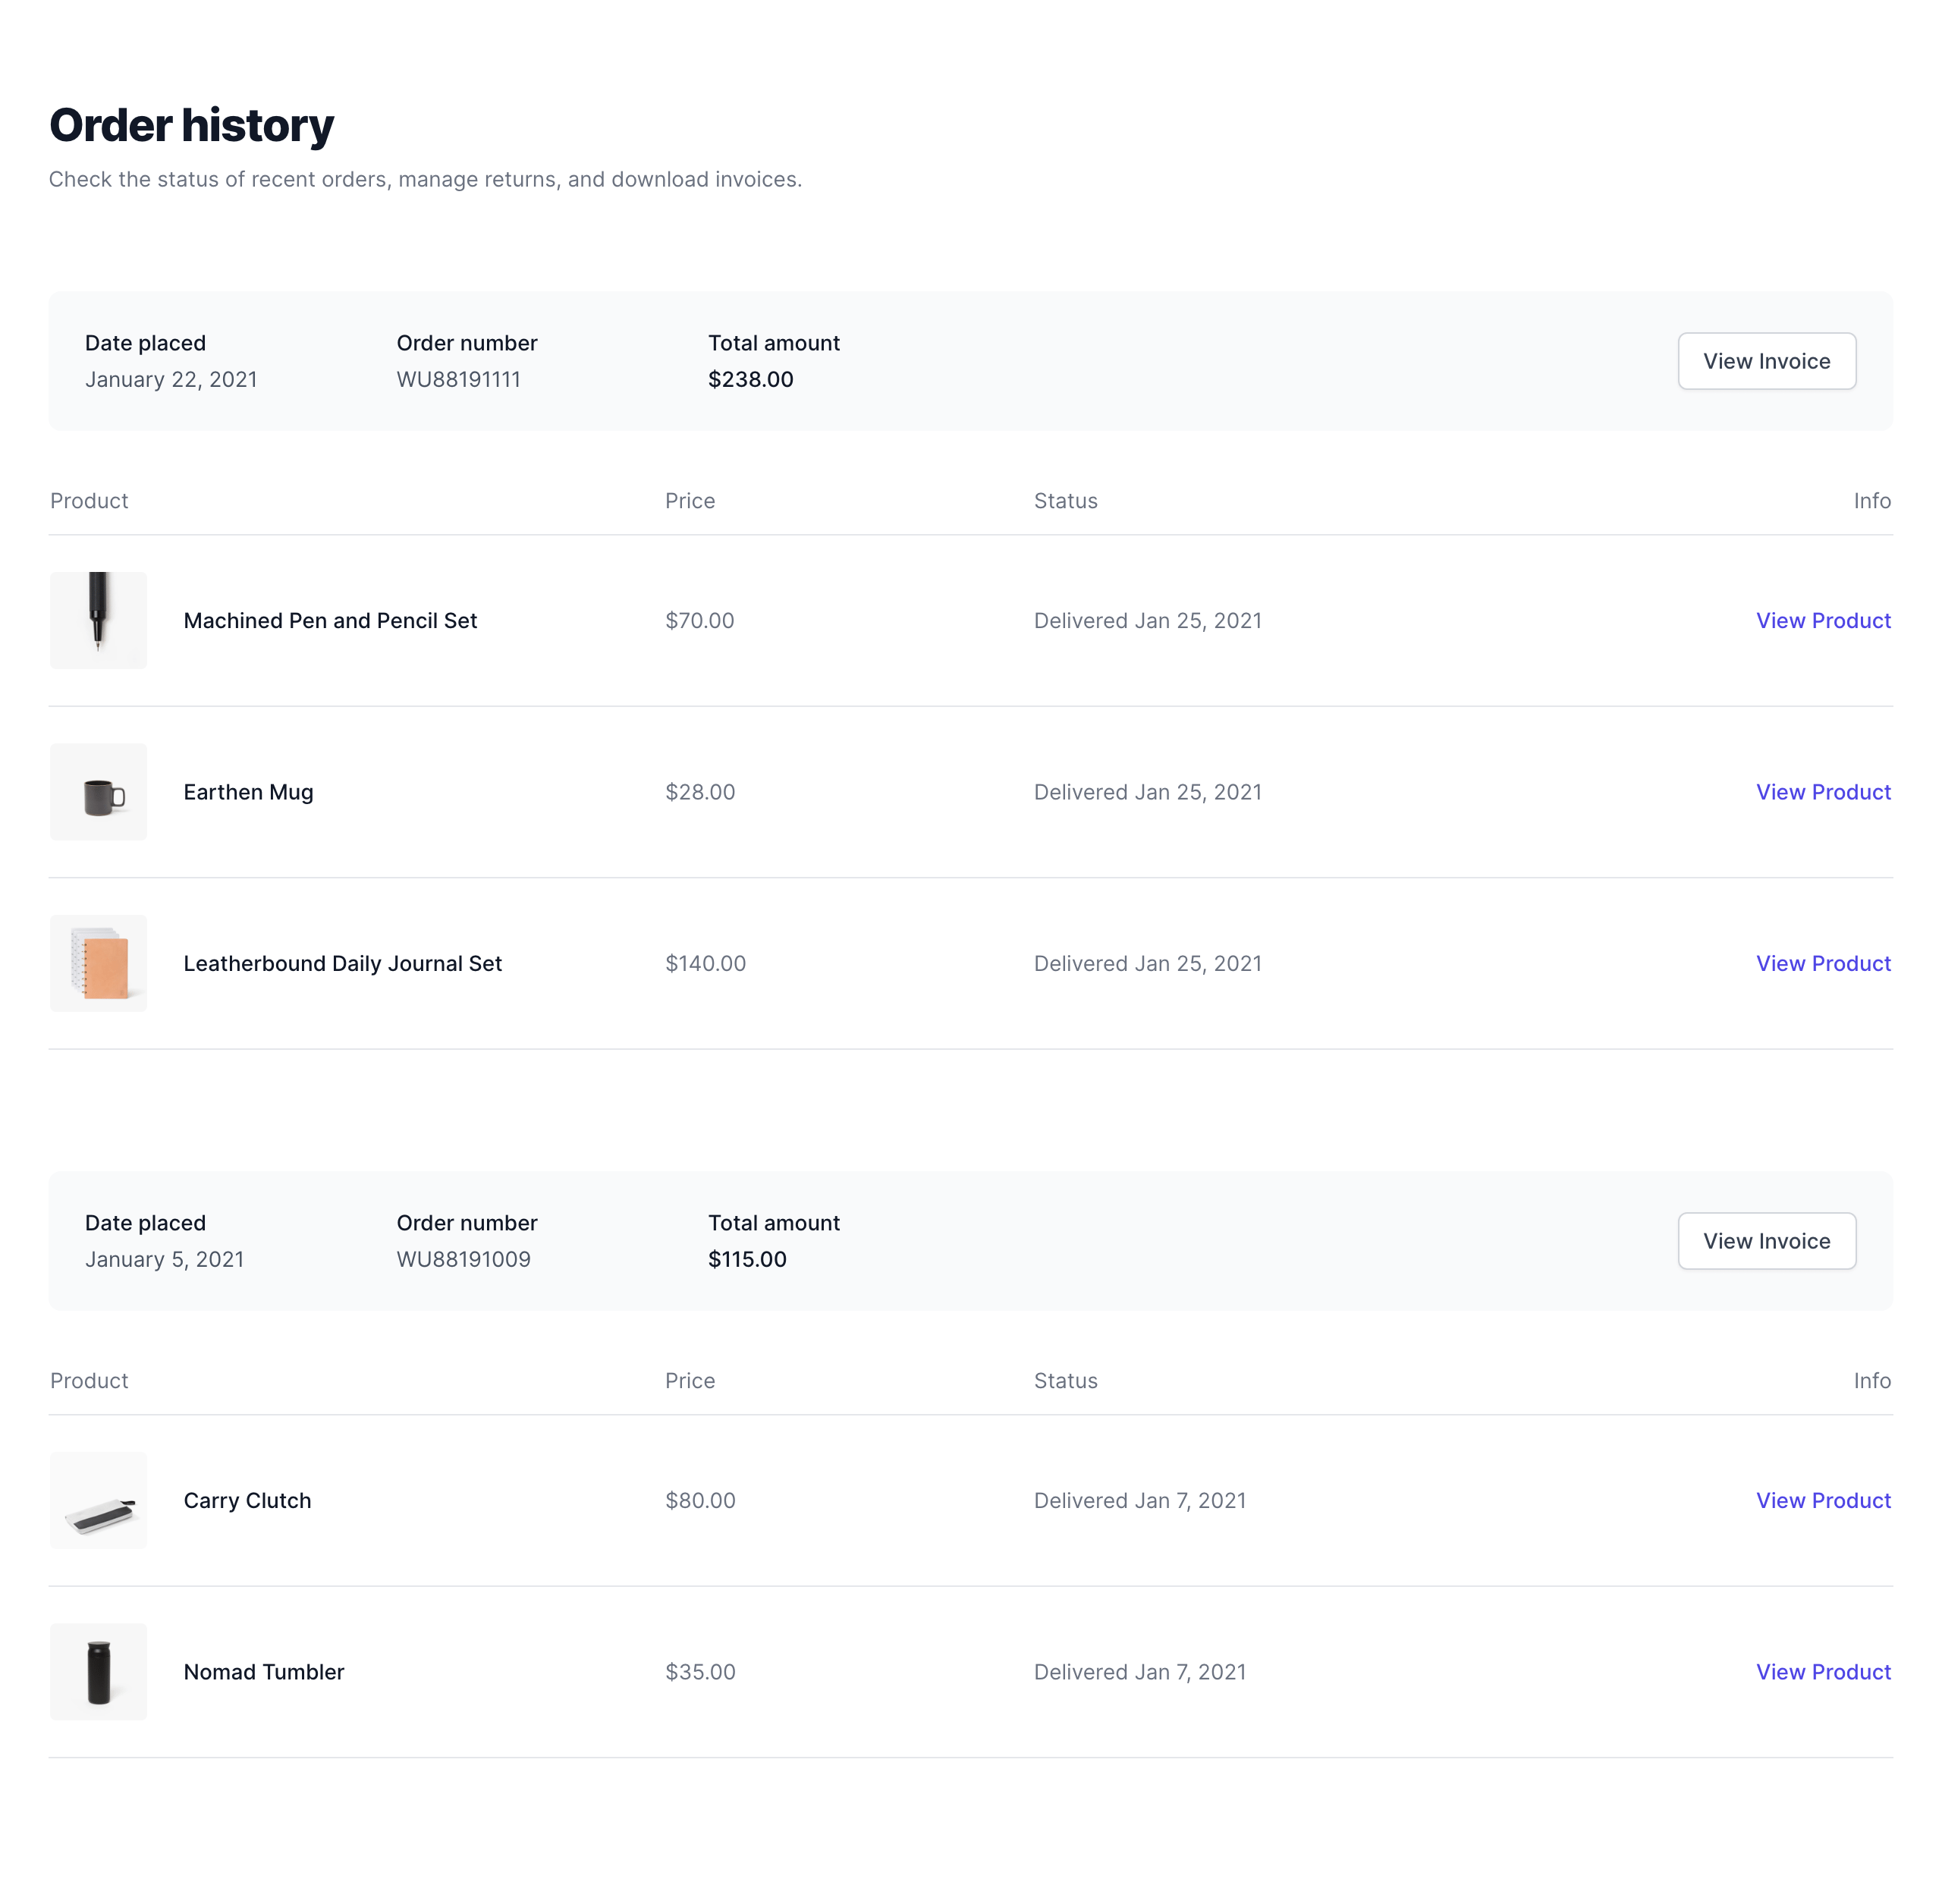Click the Machined Pen and Pencil Set name

(x=330, y=621)
